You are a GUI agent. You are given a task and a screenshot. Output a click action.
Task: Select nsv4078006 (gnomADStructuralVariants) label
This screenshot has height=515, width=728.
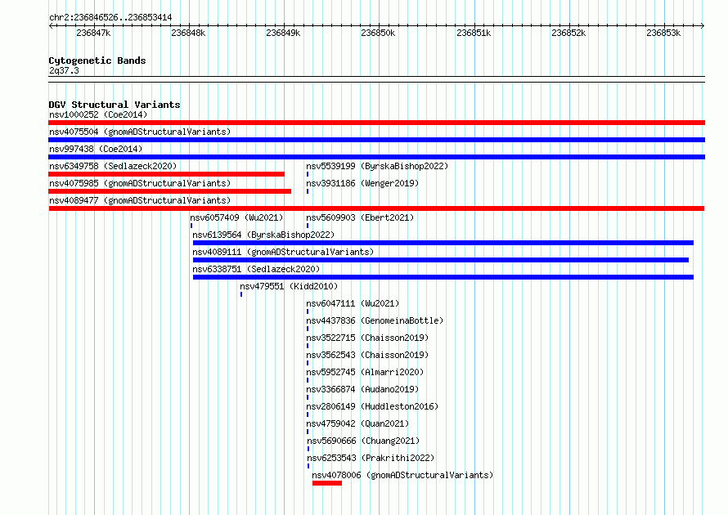click(402, 475)
